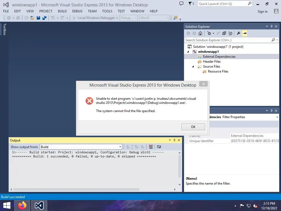The width and height of the screenshot is (281, 211).
Task: Open the feedback speech bubble icon
Action: tap(181, 3)
